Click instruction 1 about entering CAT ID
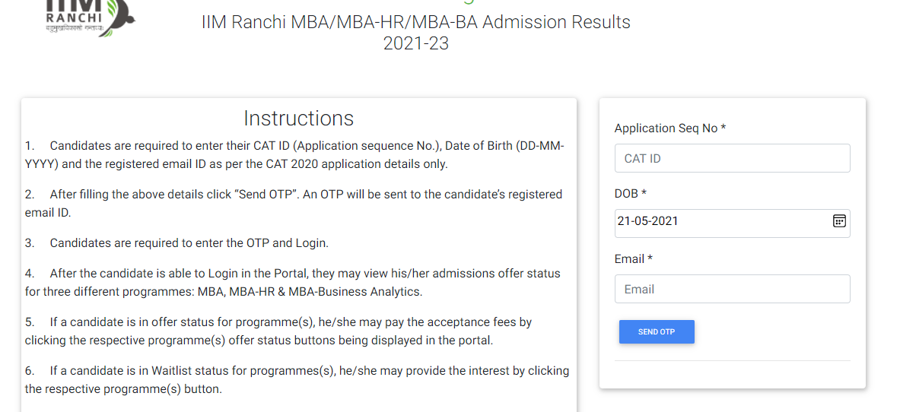The image size is (900, 412). click(x=294, y=155)
